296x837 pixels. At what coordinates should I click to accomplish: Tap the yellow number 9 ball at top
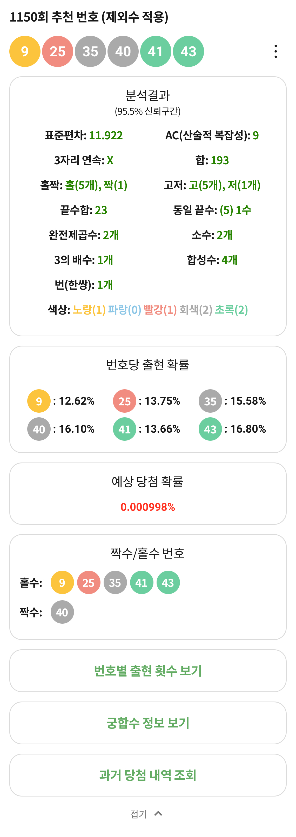click(25, 51)
